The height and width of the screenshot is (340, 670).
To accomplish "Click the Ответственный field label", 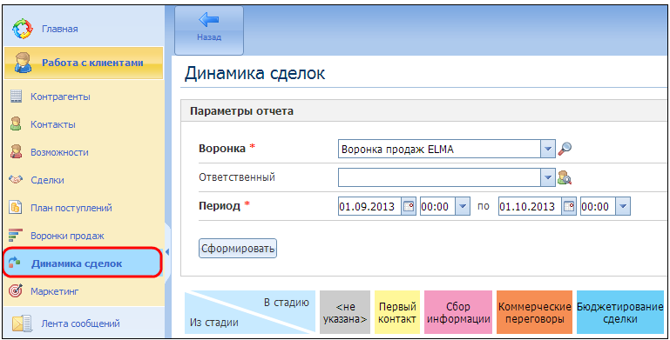I will click(237, 177).
